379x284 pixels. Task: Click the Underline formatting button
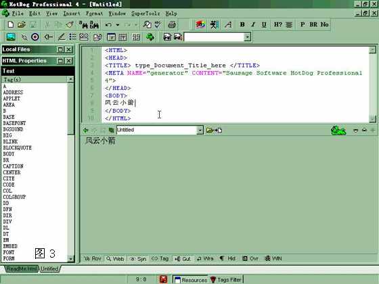[264, 24]
